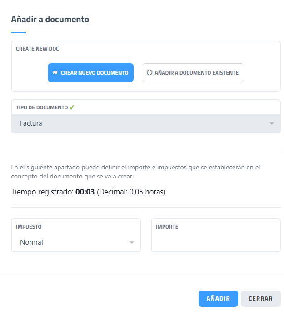Click into the Importe input field
284x316 pixels.
tap(215, 241)
